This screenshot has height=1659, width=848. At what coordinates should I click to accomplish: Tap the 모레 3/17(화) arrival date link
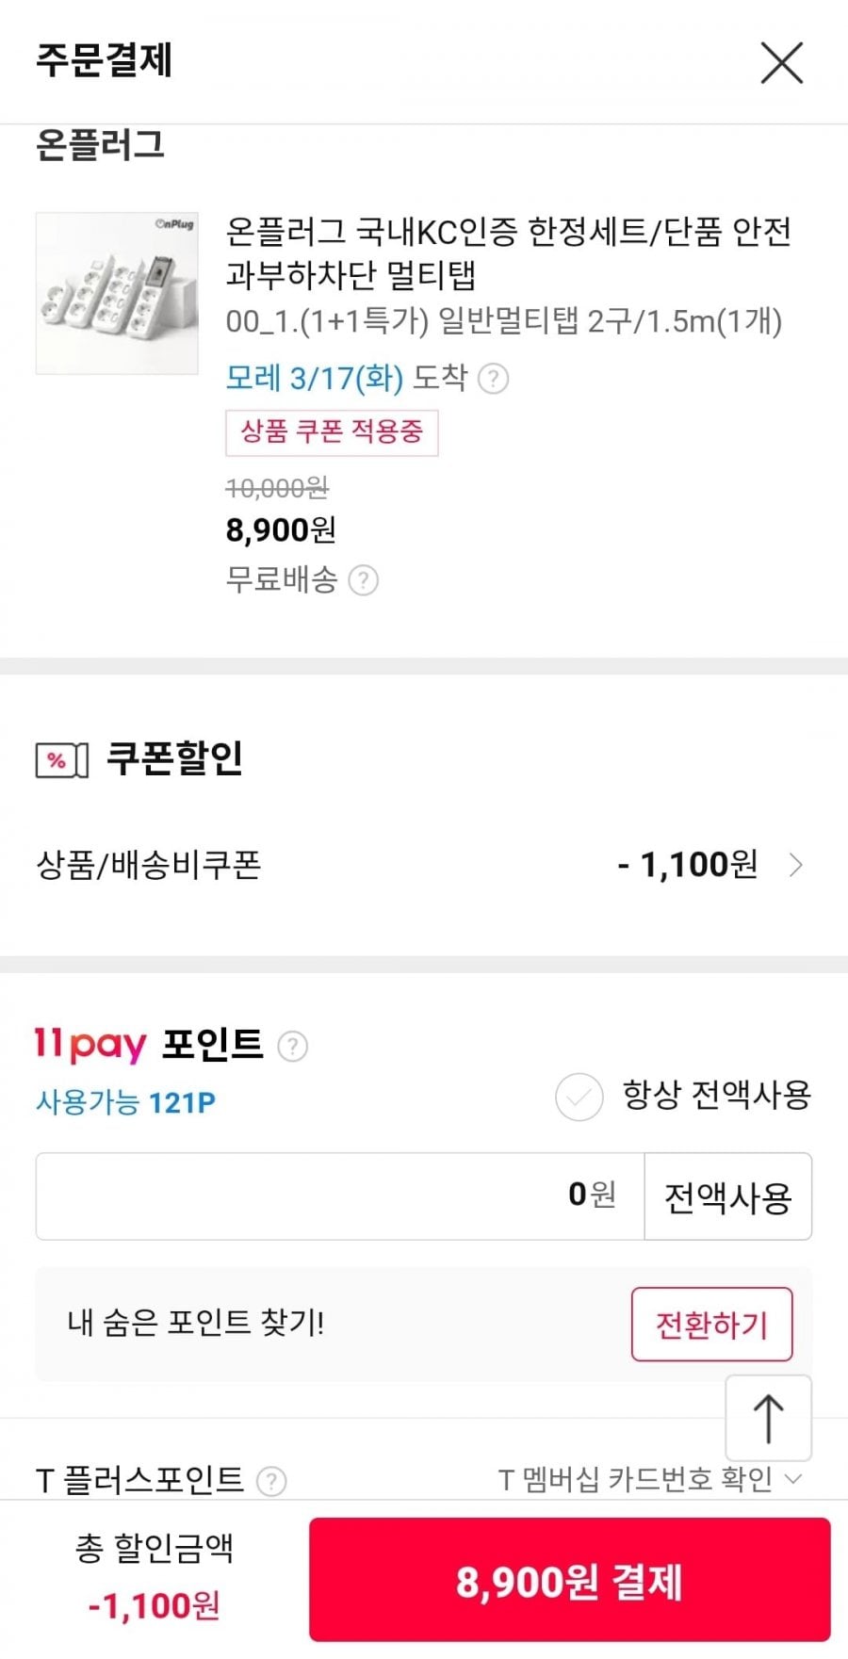tap(314, 379)
